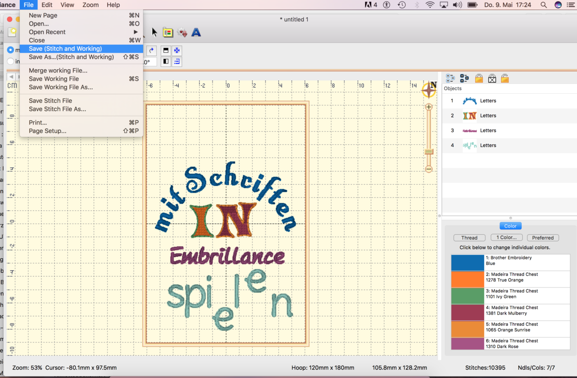
Task: Click the 1 Color... button
Action: (x=506, y=238)
